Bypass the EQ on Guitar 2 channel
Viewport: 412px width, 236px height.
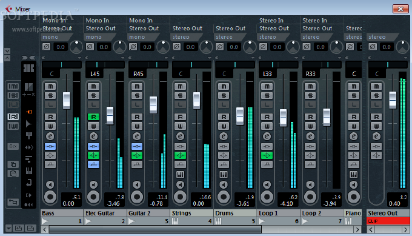(x=137, y=155)
